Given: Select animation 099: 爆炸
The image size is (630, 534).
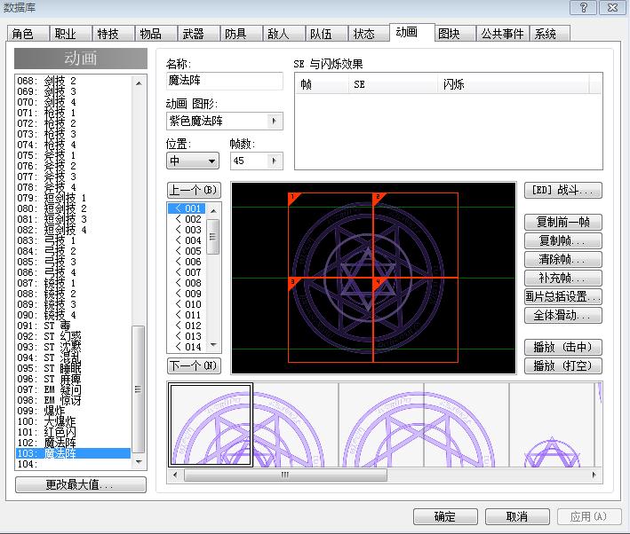Looking at the screenshot, I should [73, 411].
